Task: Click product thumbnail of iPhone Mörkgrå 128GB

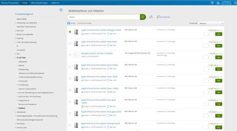Action: tap(76, 32)
